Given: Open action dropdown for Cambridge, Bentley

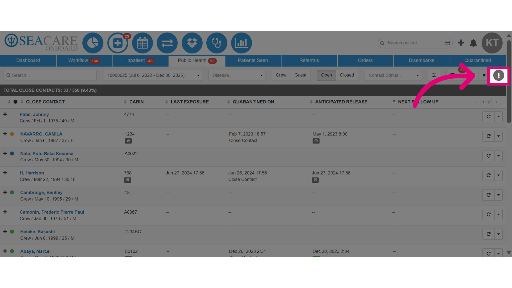Looking at the screenshot, I should pos(498,195).
